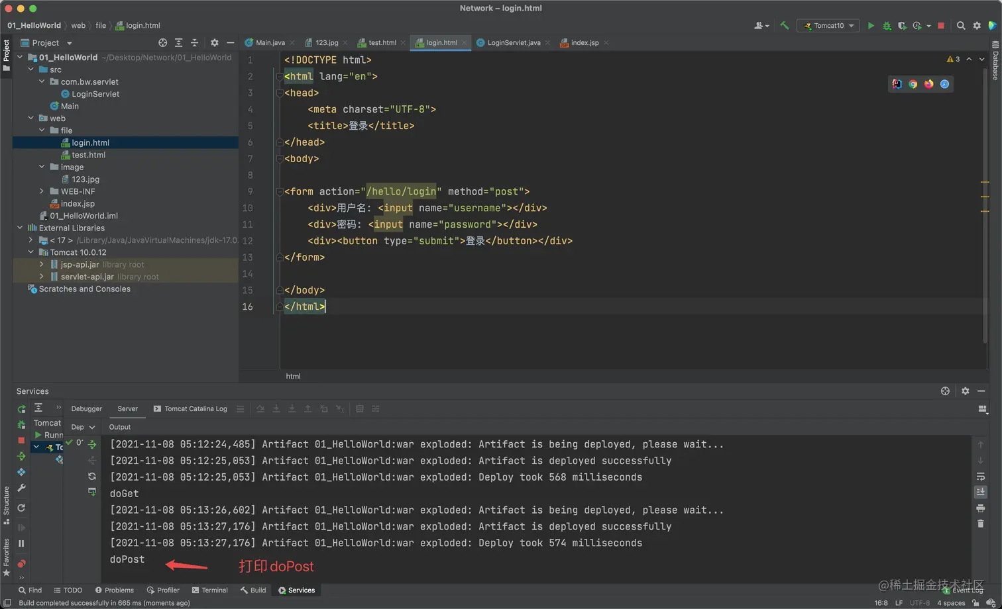Screen dimensions: 1002x609
Task: Expand the jsp-api.jar library
Action: point(42,264)
